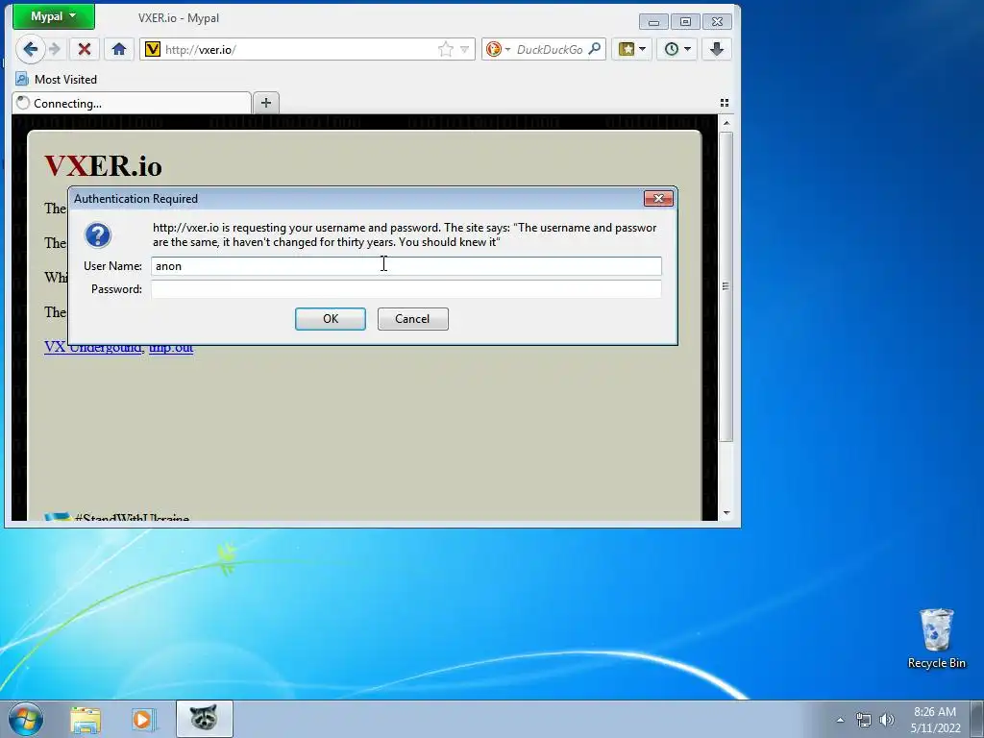Open the Recycle Bin on the desktop

coord(936,638)
